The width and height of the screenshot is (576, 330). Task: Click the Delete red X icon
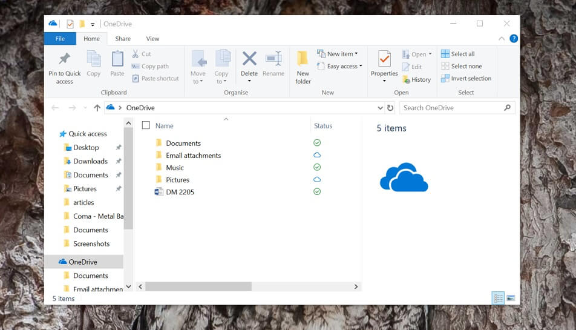(249, 58)
